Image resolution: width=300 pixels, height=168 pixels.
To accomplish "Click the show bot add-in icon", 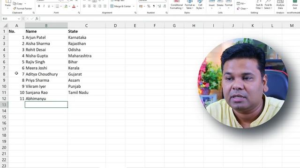I will 295,5.
